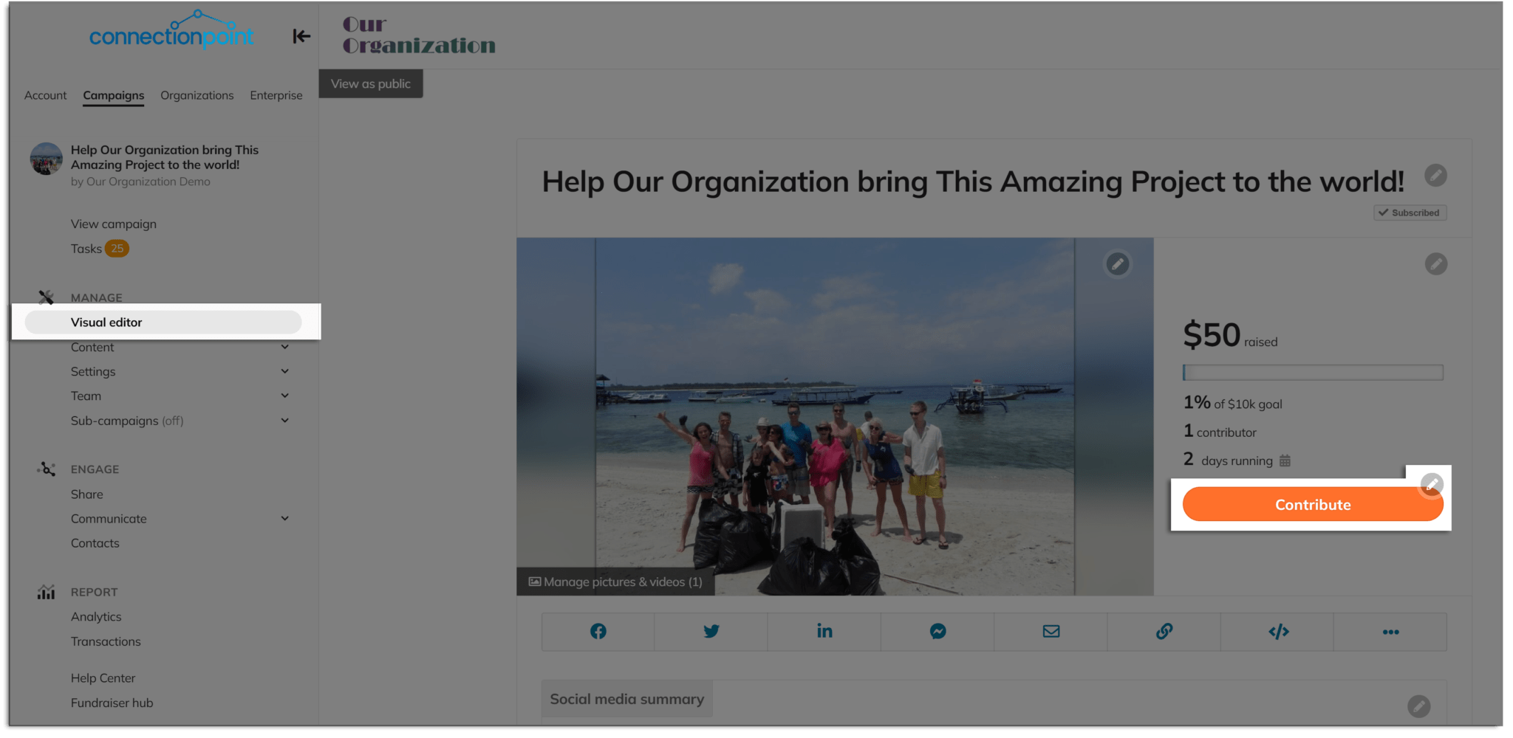Open the calendar icon beside days running

coord(1285,460)
